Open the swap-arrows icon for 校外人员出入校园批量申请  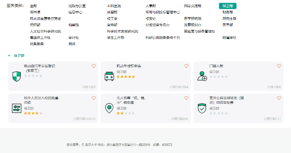17,108
